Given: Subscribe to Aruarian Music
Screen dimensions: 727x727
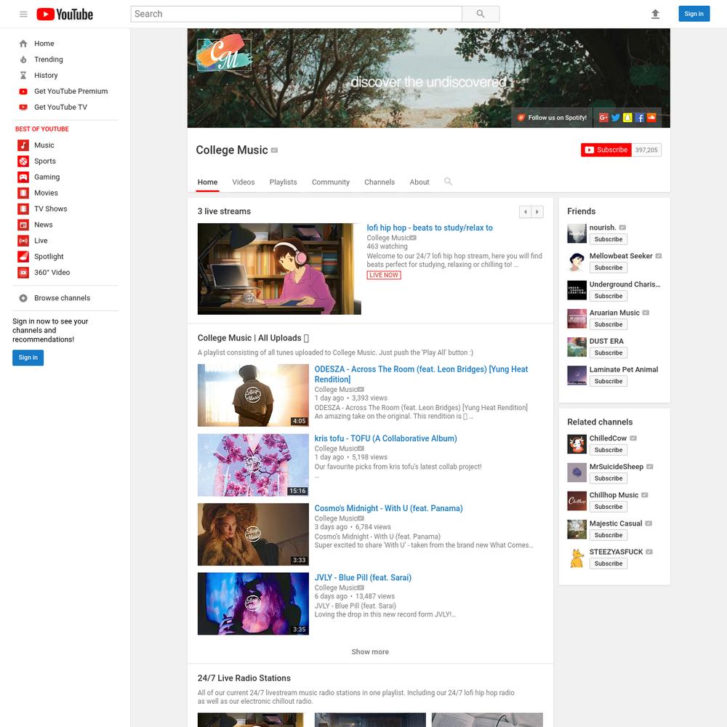Looking at the screenshot, I should [608, 324].
